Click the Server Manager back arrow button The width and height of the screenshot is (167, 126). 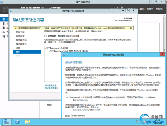pyautogui.click(x=5, y=9)
